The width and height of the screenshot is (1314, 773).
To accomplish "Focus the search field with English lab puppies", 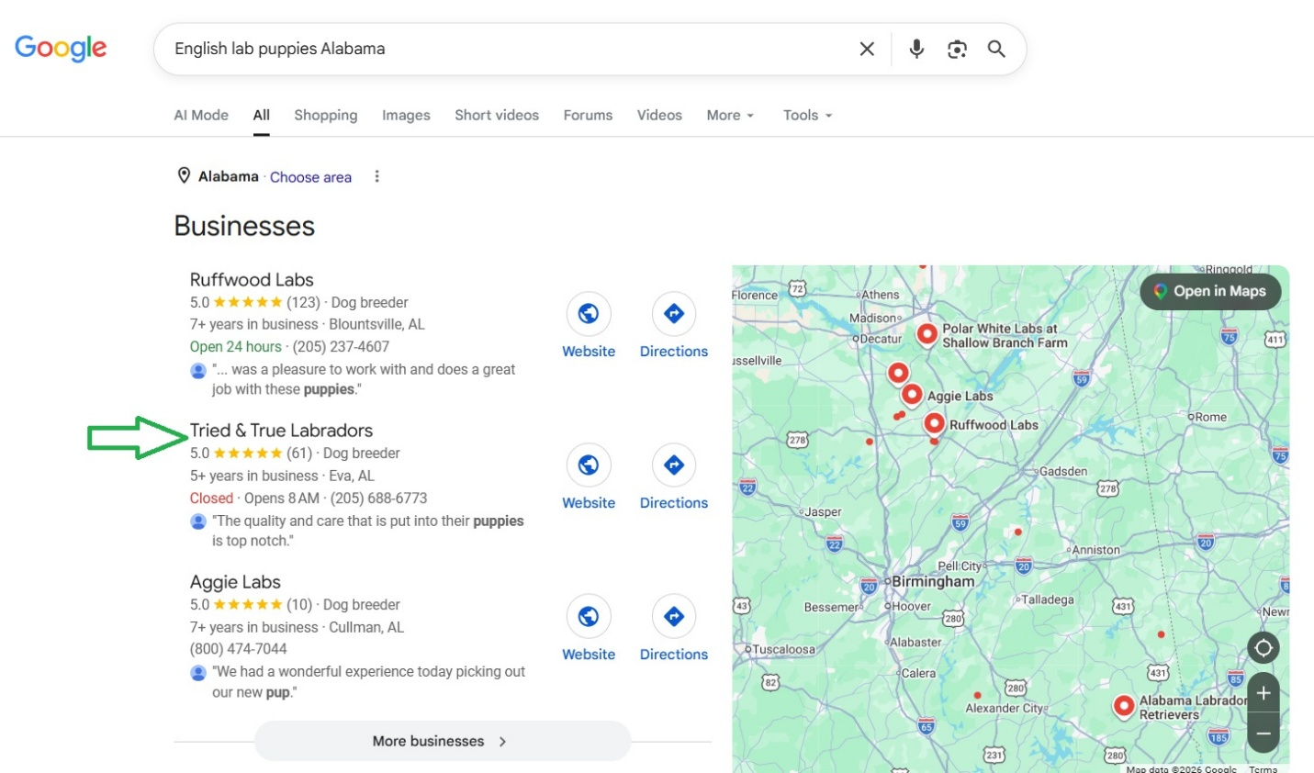I will 510,49.
